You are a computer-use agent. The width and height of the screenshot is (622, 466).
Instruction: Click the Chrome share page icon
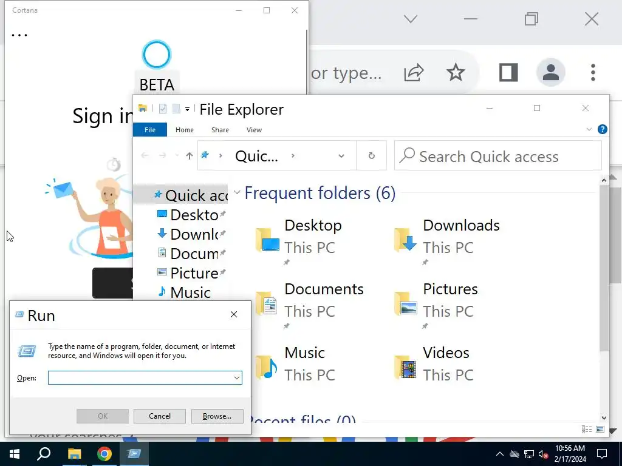tap(413, 73)
